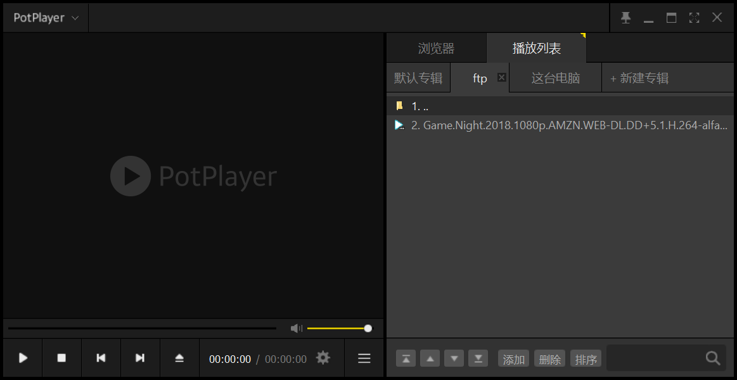Click the playback seek bar
This screenshot has height=380, width=737.
coord(142,328)
